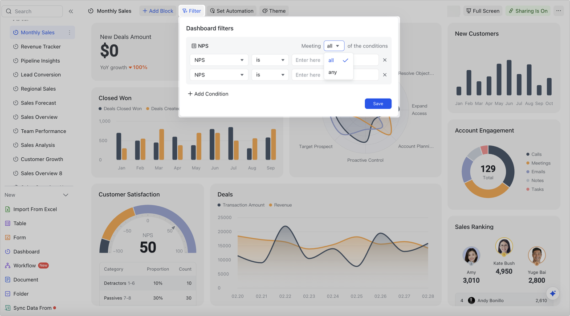The image size is (570, 316).
Task: Collapse the New section in the sidebar
Action: (65, 195)
